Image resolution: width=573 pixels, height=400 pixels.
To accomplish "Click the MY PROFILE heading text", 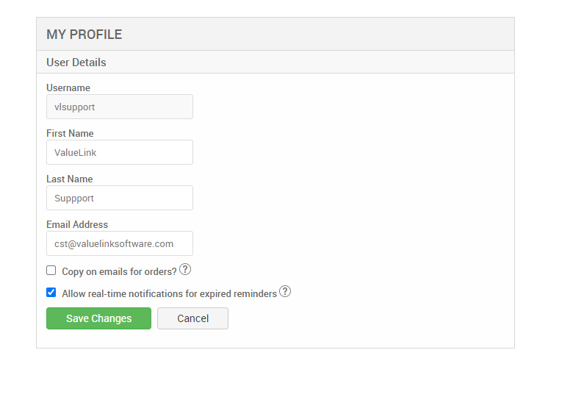I will pyautogui.click(x=84, y=35).
